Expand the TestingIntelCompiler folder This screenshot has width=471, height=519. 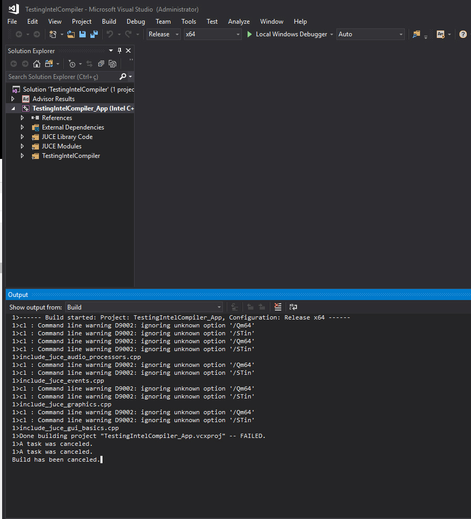click(x=22, y=156)
